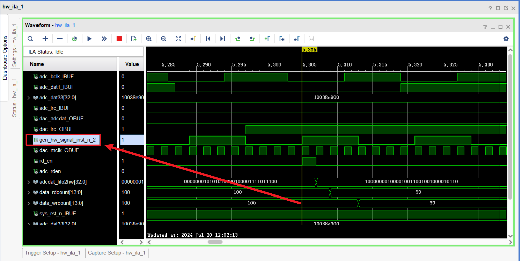
Task: Expand data_rdcount[13:0] bus
Action: (x=29, y=192)
